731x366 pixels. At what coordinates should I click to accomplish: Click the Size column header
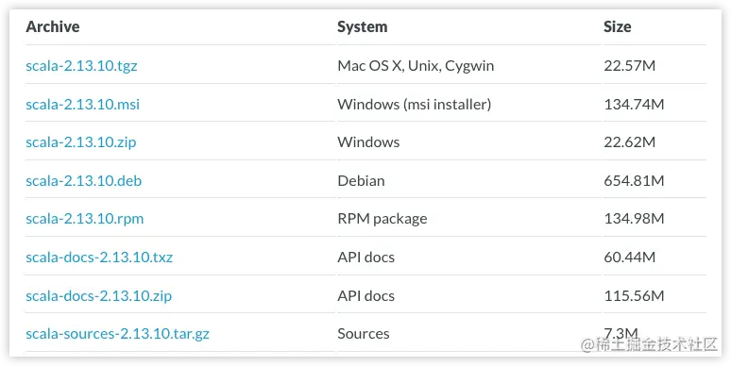(618, 26)
